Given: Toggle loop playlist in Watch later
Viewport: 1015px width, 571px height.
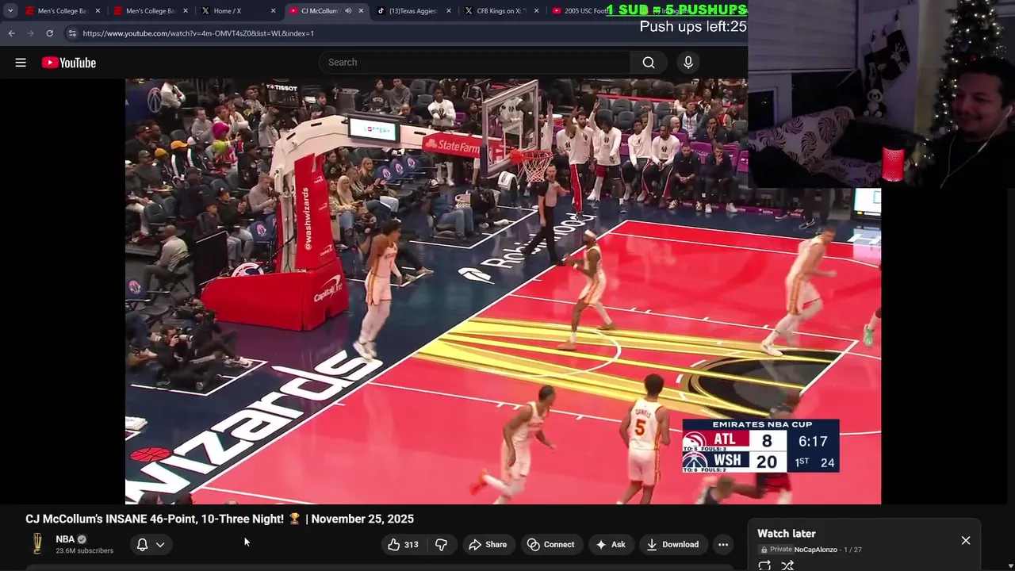Looking at the screenshot, I should [x=764, y=565].
